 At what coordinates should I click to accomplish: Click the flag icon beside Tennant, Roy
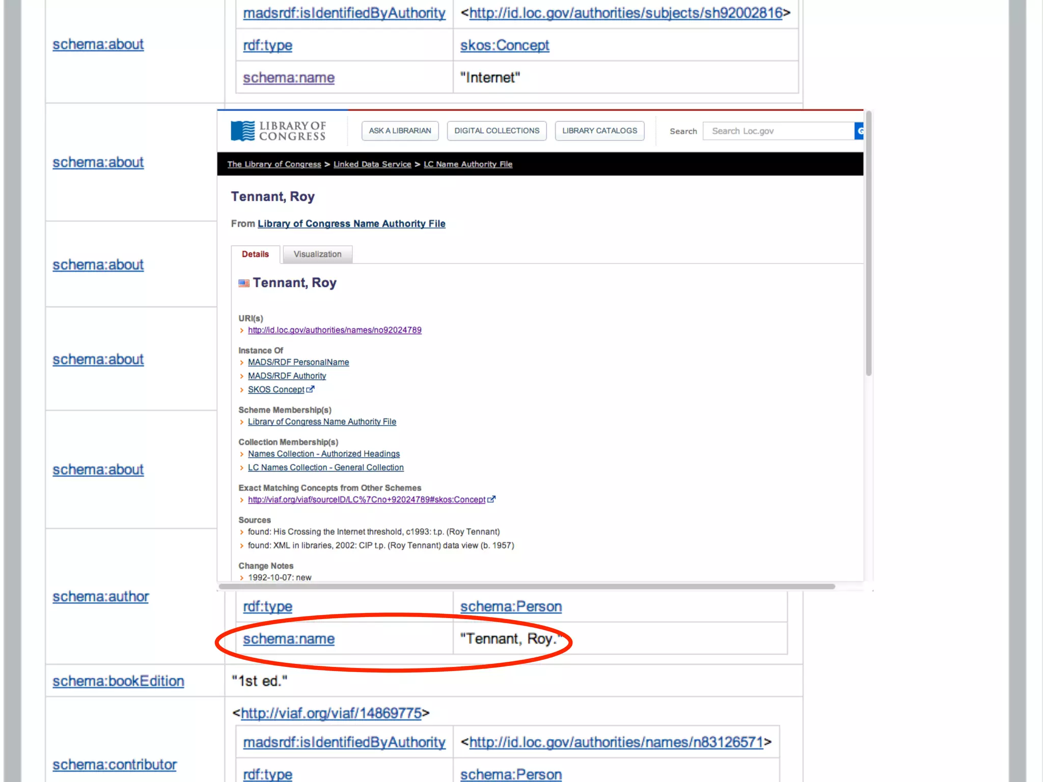pyautogui.click(x=244, y=284)
